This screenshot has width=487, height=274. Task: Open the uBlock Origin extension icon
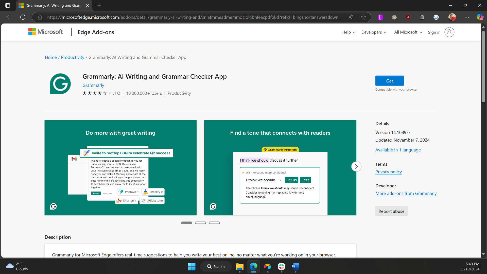tap(408, 17)
